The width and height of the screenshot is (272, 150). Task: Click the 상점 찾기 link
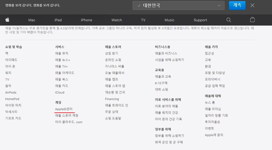coord(111,53)
